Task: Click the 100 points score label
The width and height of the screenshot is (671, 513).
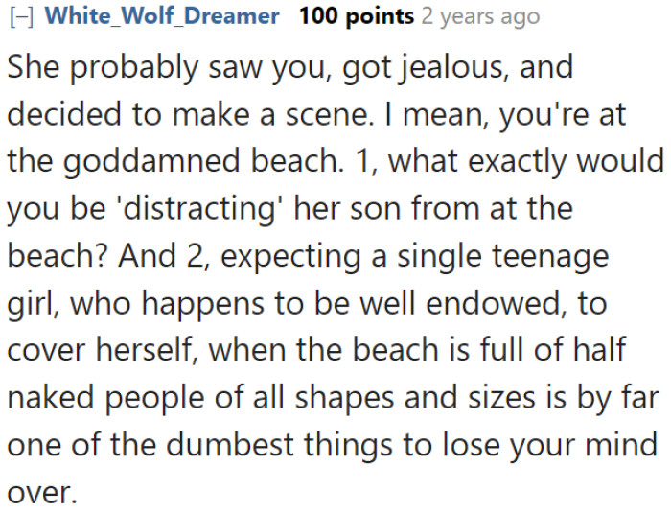Action: [357, 16]
